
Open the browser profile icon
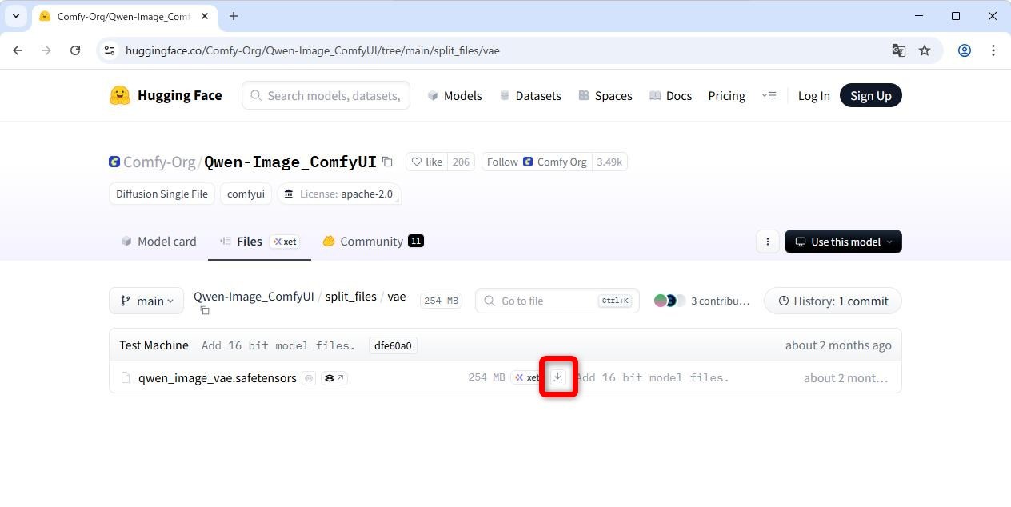click(965, 50)
